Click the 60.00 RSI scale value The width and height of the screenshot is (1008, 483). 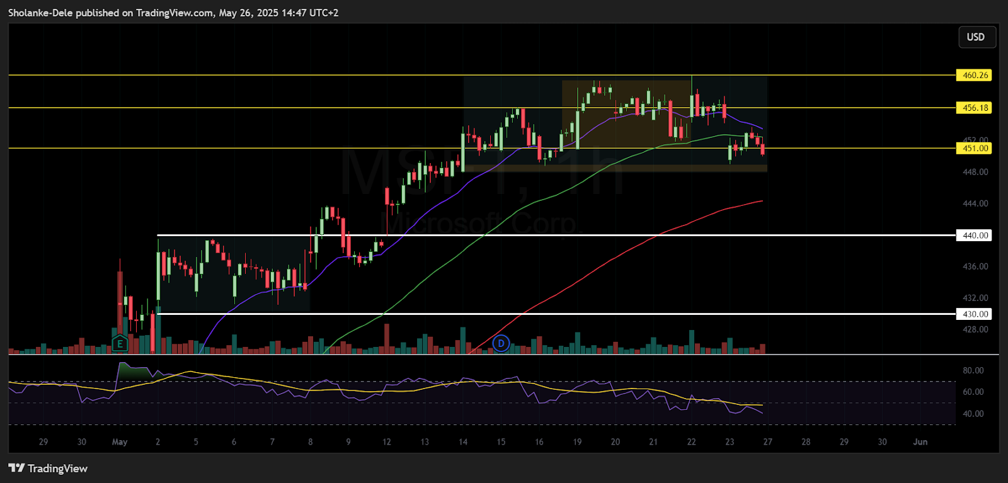click(973, 392)
